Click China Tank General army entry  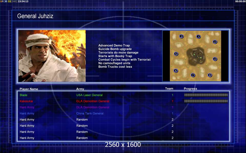[x=90, y=113]
